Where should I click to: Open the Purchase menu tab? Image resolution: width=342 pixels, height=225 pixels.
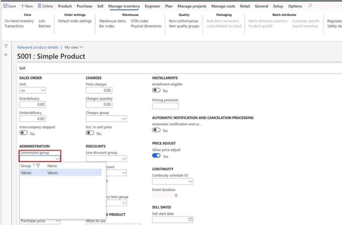point(84,6)
